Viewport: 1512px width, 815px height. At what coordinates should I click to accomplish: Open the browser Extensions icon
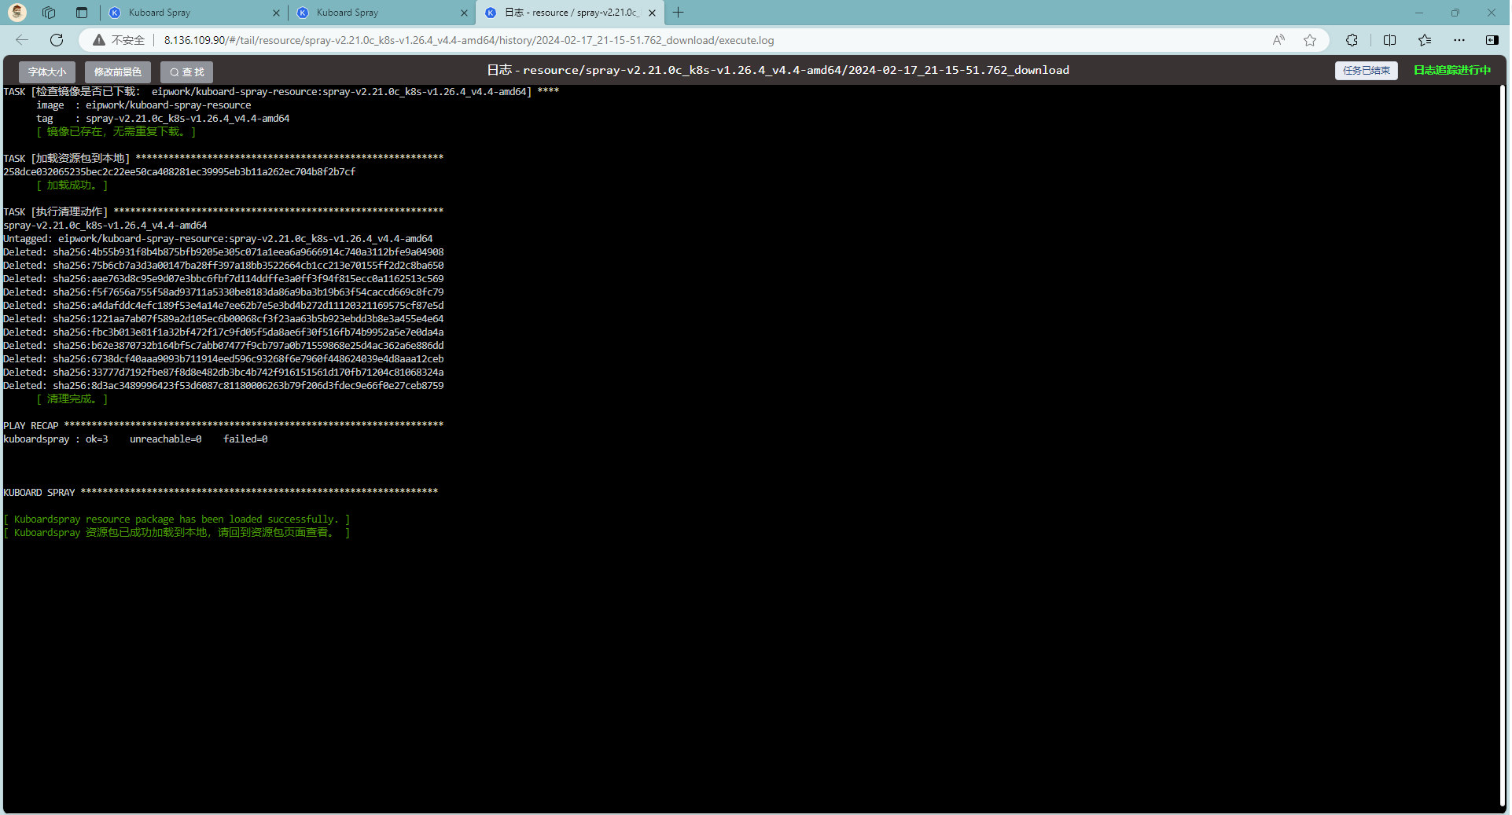coord(1352,40)
